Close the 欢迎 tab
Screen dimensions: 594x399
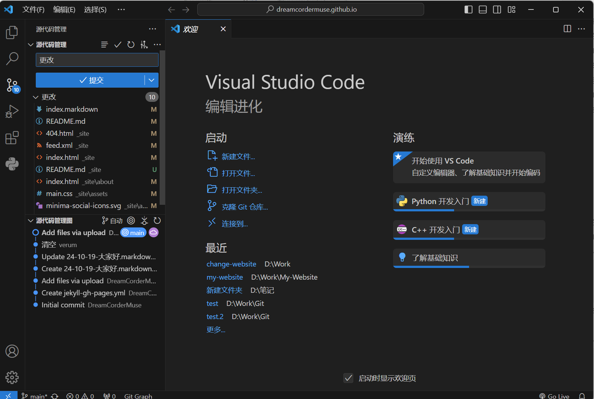(x=223, y=29)
